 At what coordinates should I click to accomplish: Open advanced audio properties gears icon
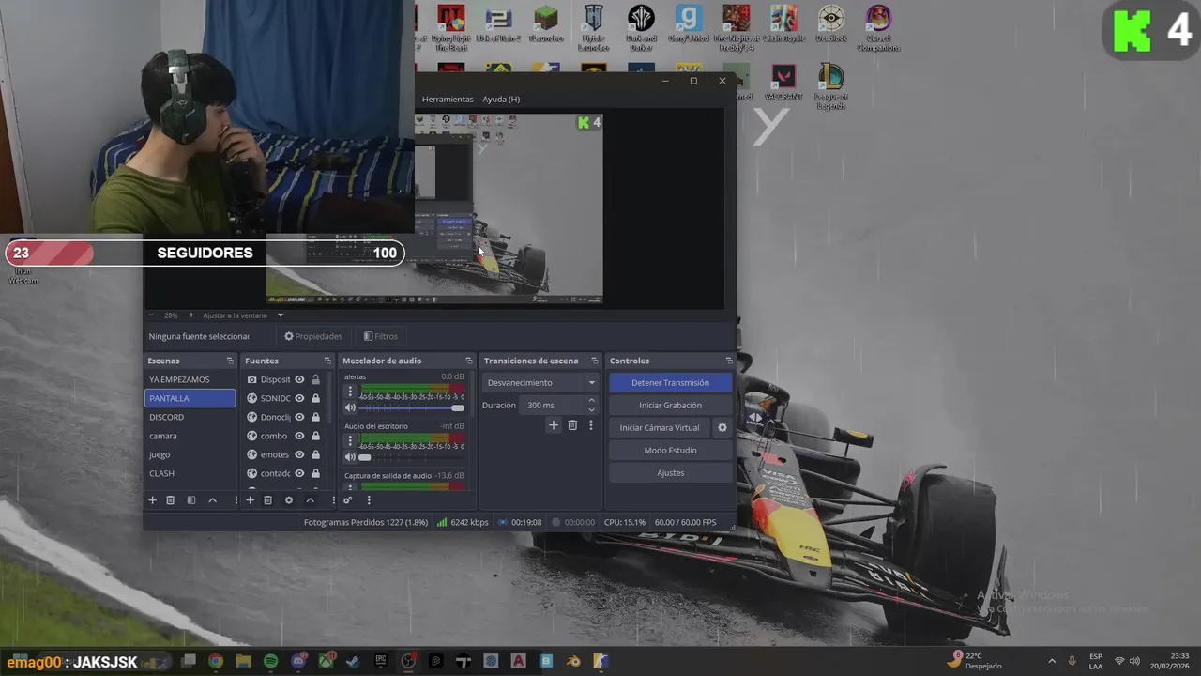tap(347, 500)
